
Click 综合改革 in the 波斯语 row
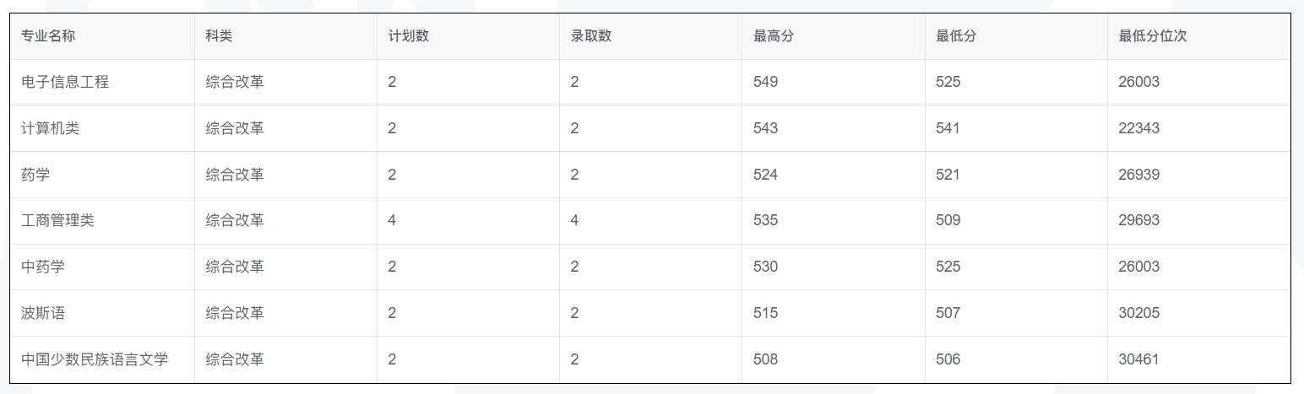point(235,313)
